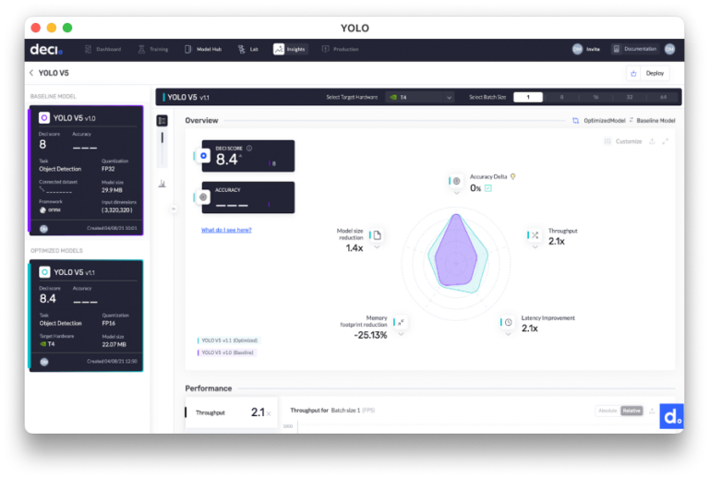The height and width of the screenshot is (478, 709).
Task: Open the blue Deci chat widget
Action: click(671, 416)
